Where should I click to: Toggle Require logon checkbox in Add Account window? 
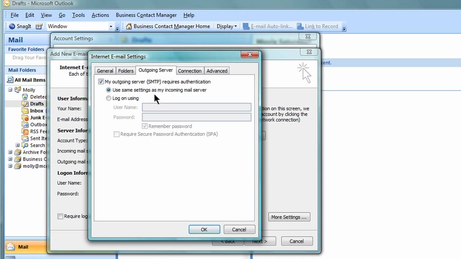60,216
